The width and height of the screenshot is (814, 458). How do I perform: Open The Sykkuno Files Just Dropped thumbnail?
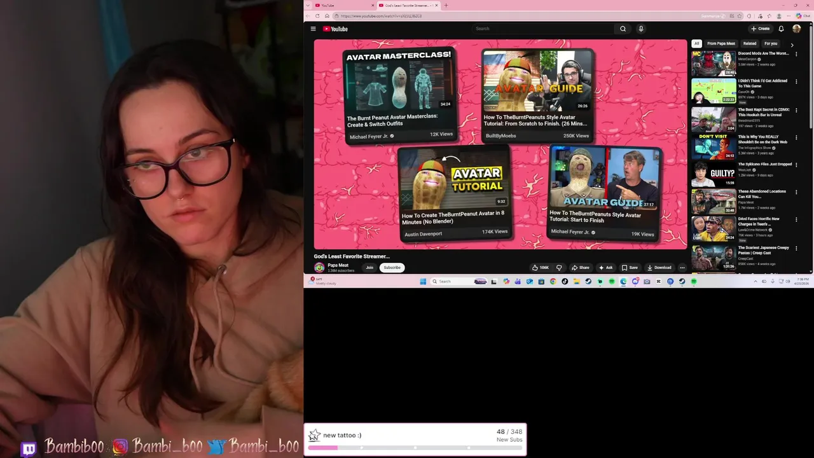[x=714, y=173]
